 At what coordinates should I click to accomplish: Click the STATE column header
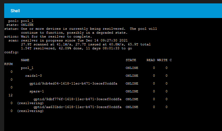click(131, 60)
